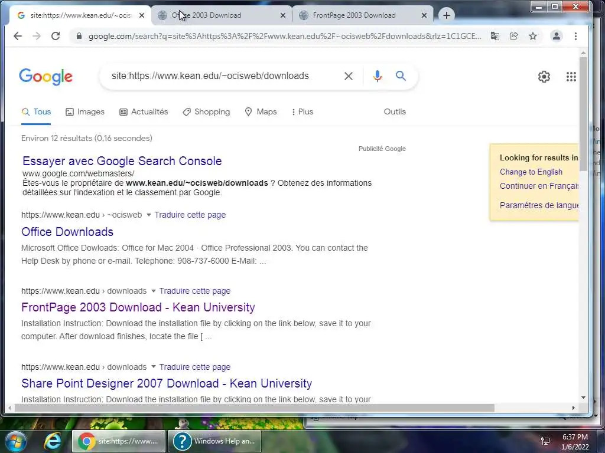The width and height of the screenshot is (605, 453).
Task: Open Essayer avec Google Search Console link
Action: [x=122, y=161]
